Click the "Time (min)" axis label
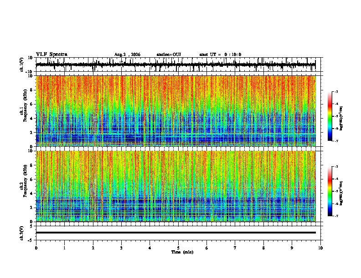The image size is (361, 278). pos(182,252)
